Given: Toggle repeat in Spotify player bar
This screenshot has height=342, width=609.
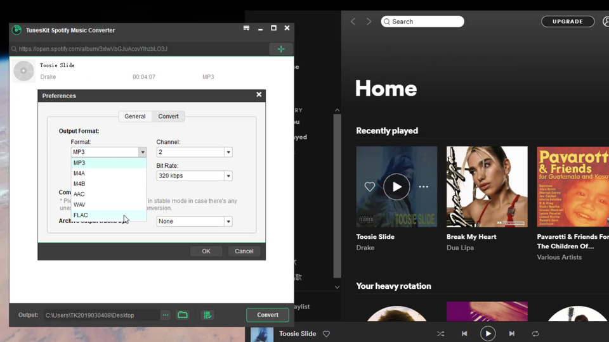Looking at the screenshot, I should pyautogui.click(x=535, y=334).
